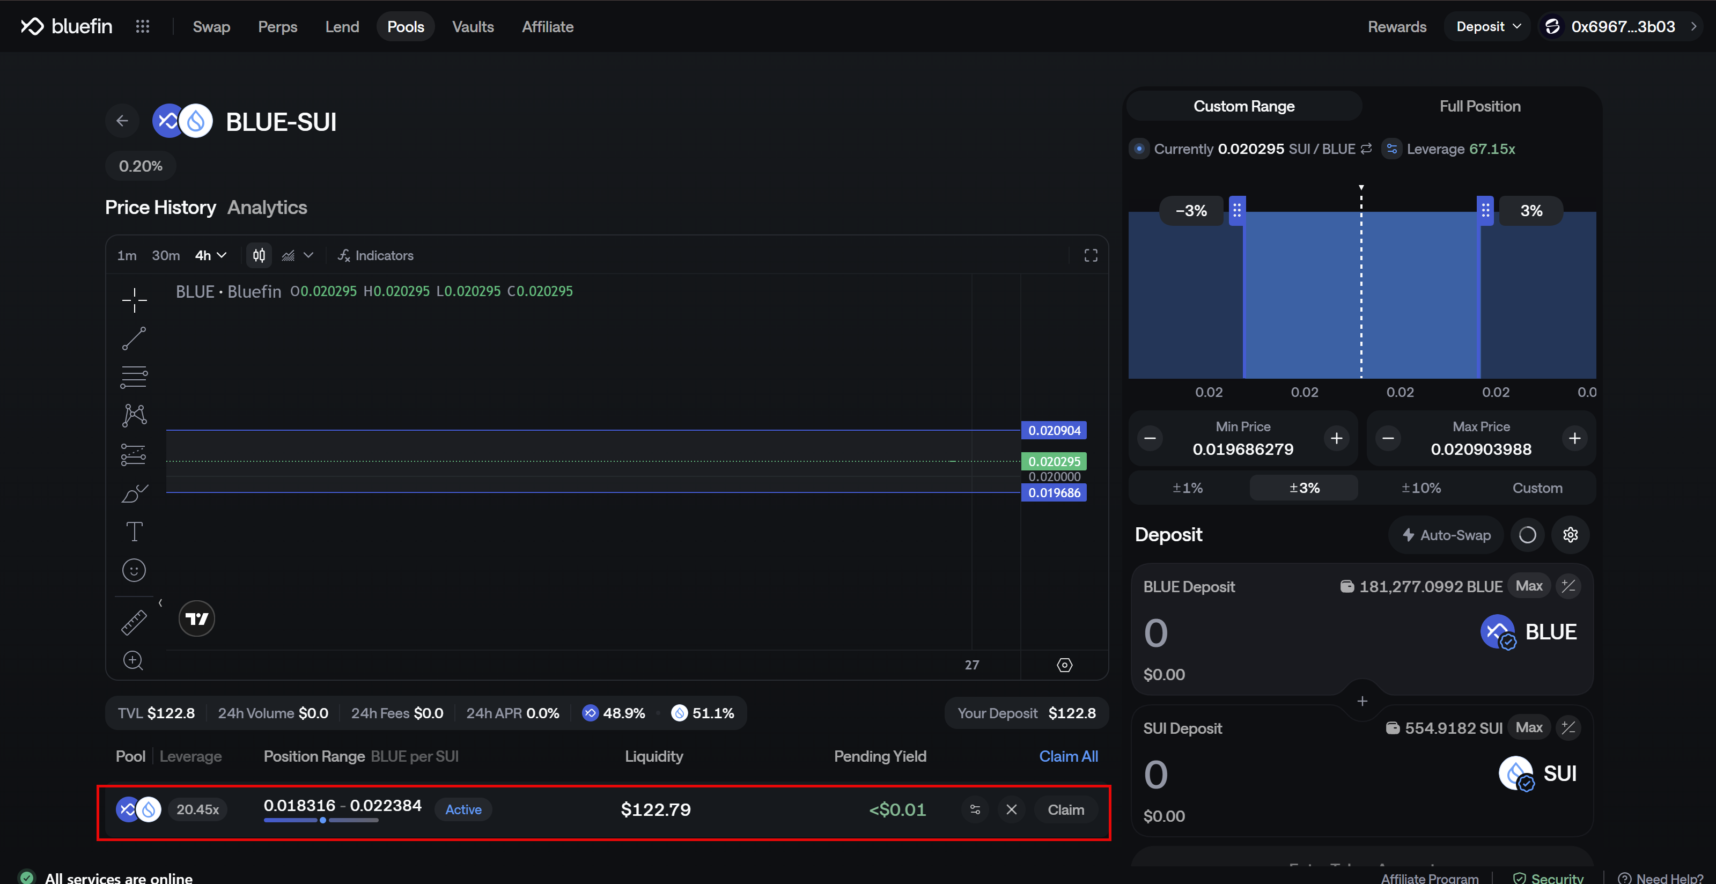Increase Min Price with plus button
Image resolution: width=1716 pixels, height=884 pixels.
[1336, 438]
